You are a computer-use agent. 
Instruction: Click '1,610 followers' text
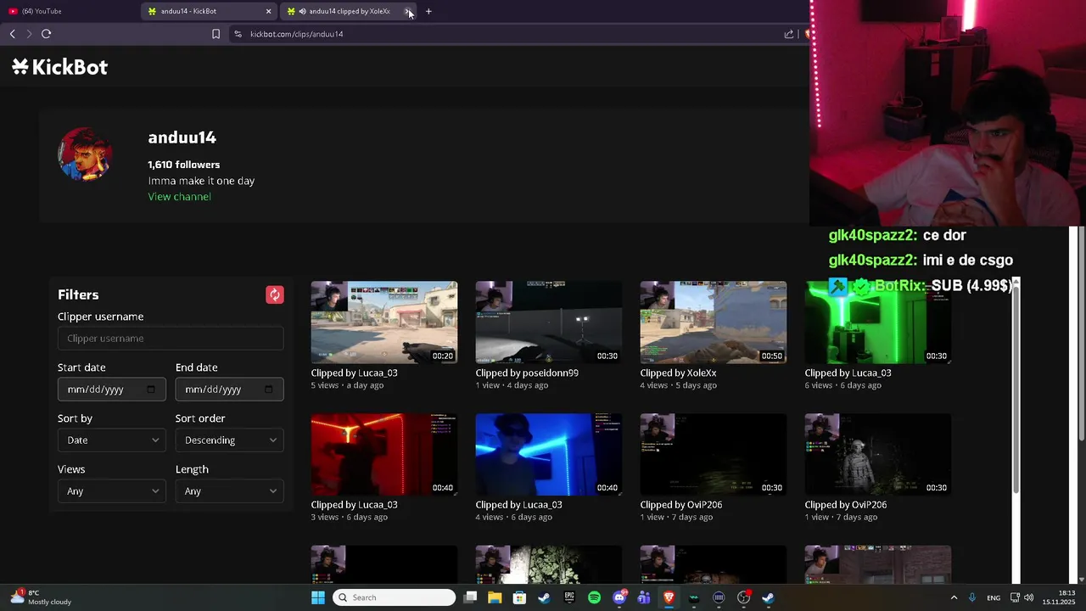click(x=183, y=165)
